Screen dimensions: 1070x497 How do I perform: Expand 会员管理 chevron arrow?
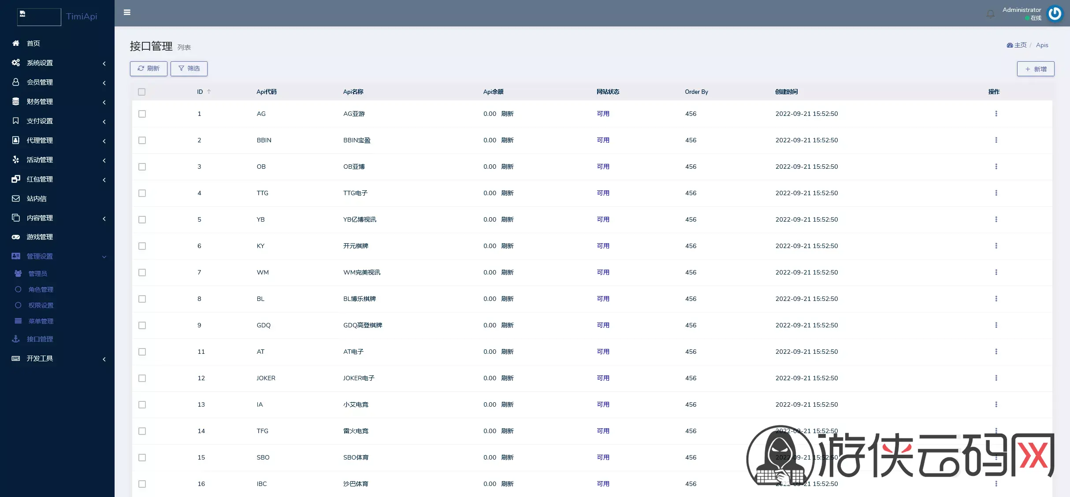pos(104,83)
